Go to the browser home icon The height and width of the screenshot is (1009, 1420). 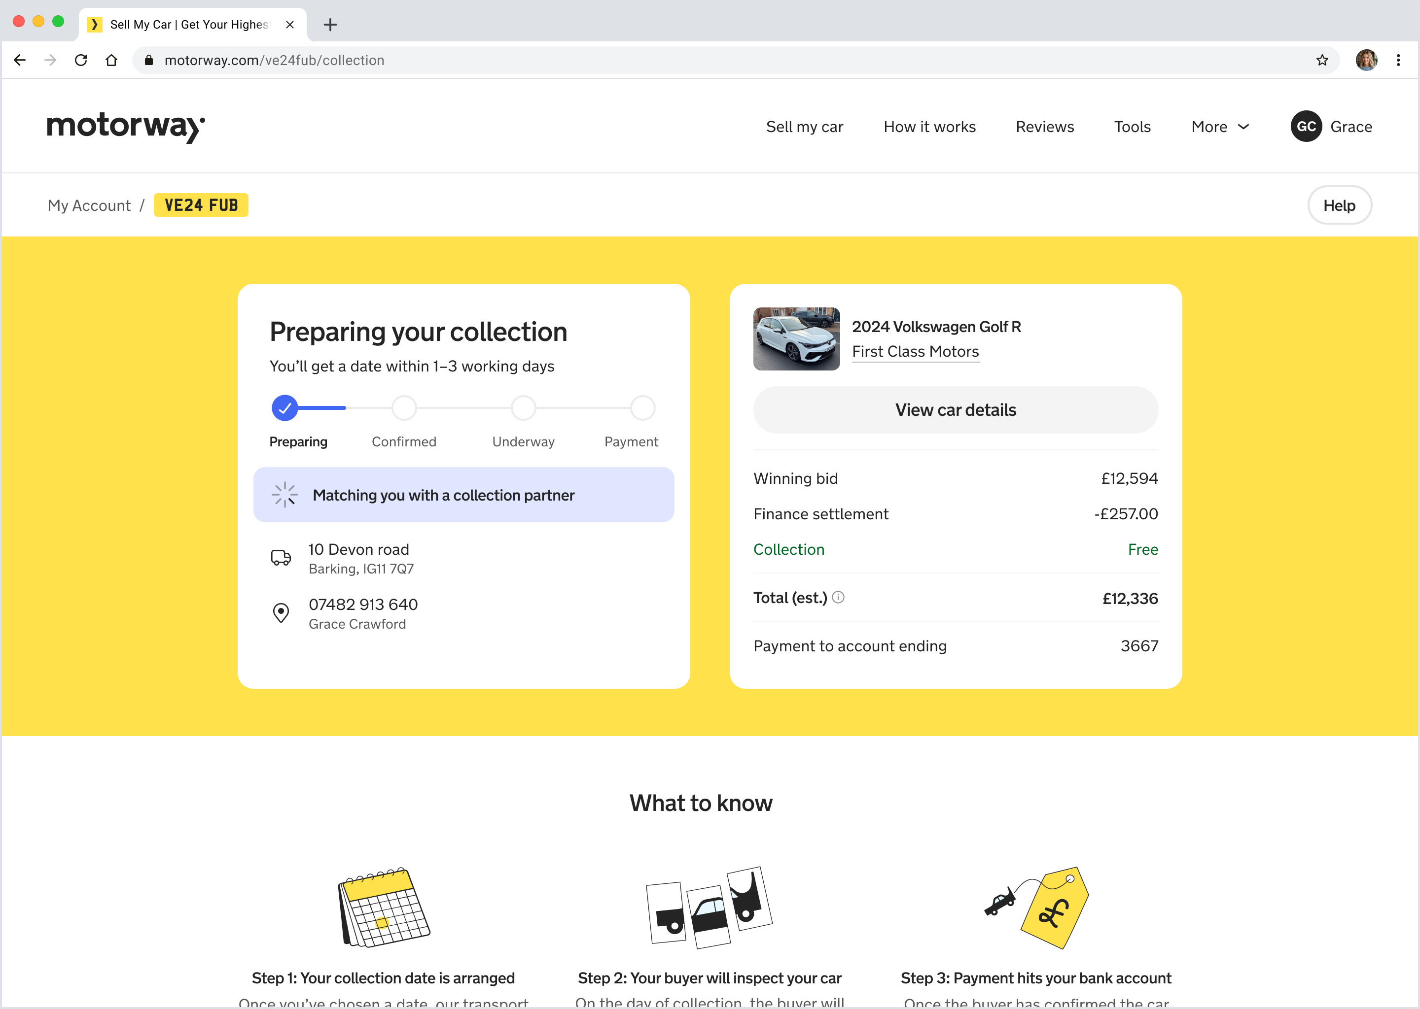click(x=111, y=60)
